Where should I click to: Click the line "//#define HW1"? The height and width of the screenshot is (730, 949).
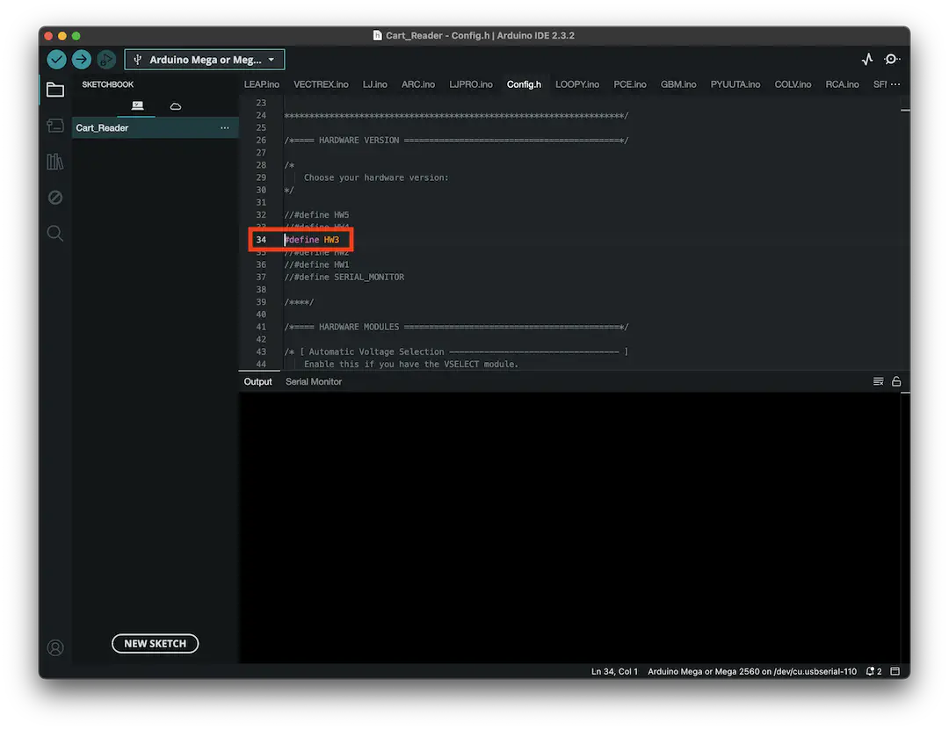(316, 264)
